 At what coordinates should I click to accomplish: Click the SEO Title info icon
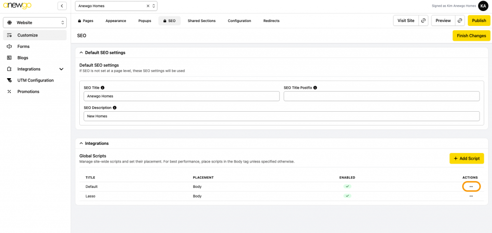(102, 88)
